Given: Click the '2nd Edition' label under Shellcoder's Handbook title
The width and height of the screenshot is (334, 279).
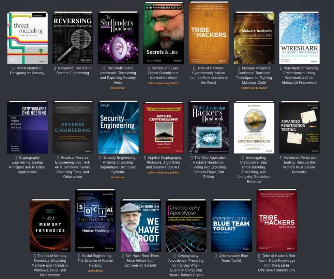Looking at the screenshot, I should click(x=118, y=88).
